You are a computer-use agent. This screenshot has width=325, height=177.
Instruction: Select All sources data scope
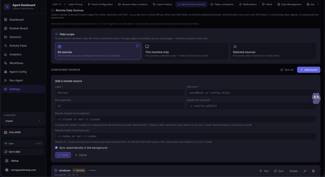(x=98, y=51)
